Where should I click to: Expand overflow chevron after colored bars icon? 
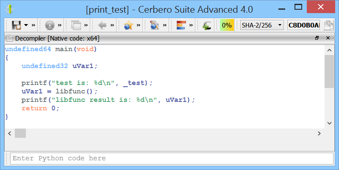[191, 25]
